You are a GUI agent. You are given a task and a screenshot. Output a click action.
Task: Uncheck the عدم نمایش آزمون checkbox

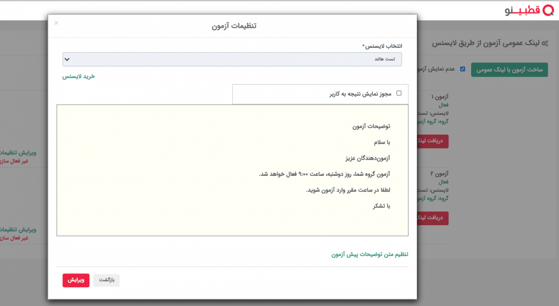[462, 69]
